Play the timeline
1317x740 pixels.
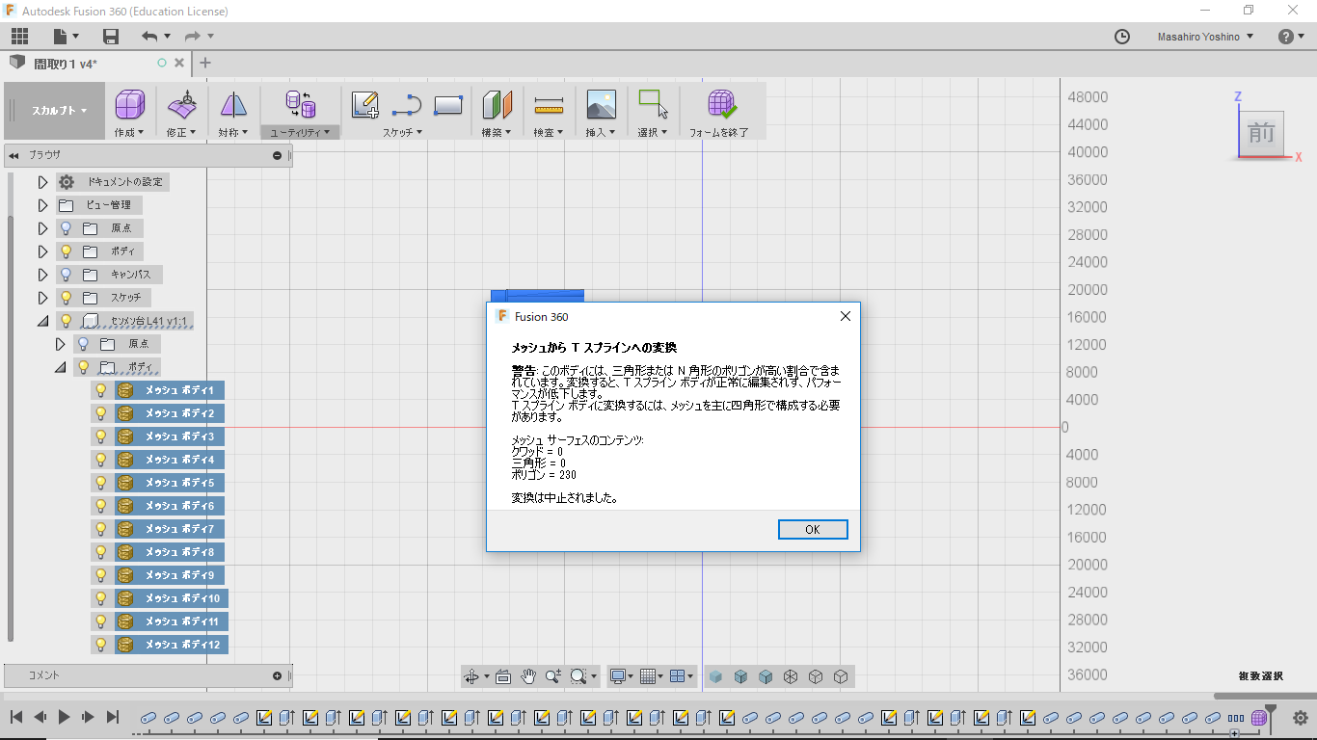(64, 717)
